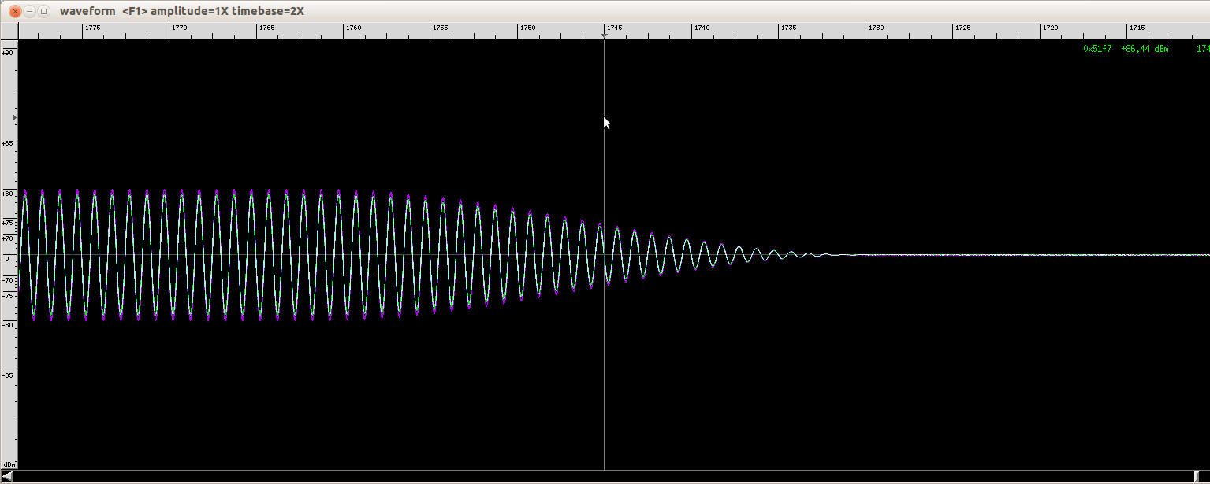Click the +90 amplitude axis label
The width and height of the screenshot is (1210, 484).
(8, 53)
